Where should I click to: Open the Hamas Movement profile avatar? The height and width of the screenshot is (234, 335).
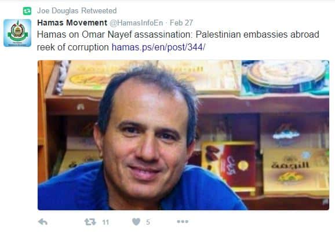click(17, 33)
